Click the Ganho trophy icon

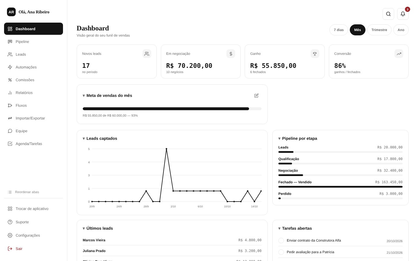315,54
